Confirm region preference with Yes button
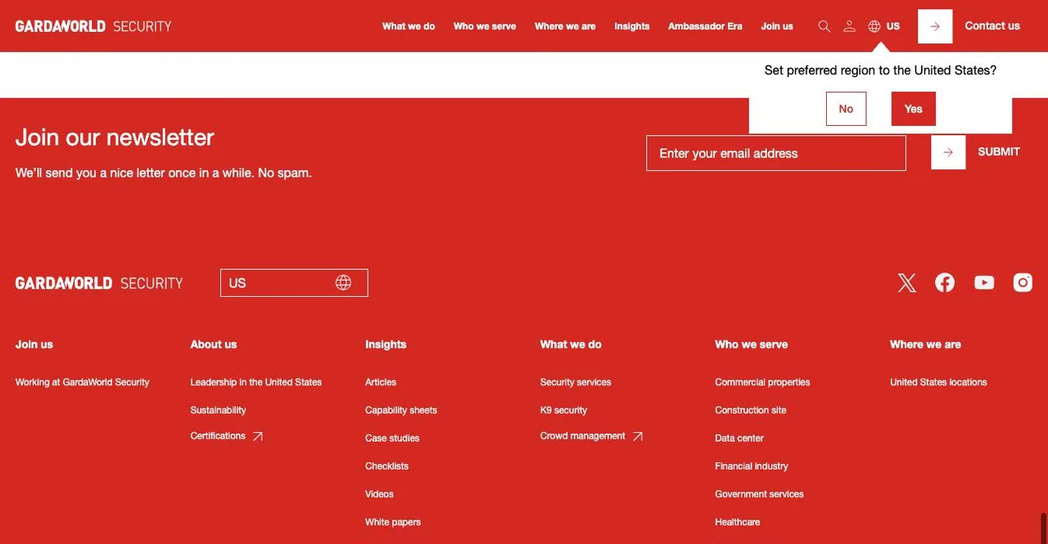This screenshot has height=544, width=1048. [914, 109]
